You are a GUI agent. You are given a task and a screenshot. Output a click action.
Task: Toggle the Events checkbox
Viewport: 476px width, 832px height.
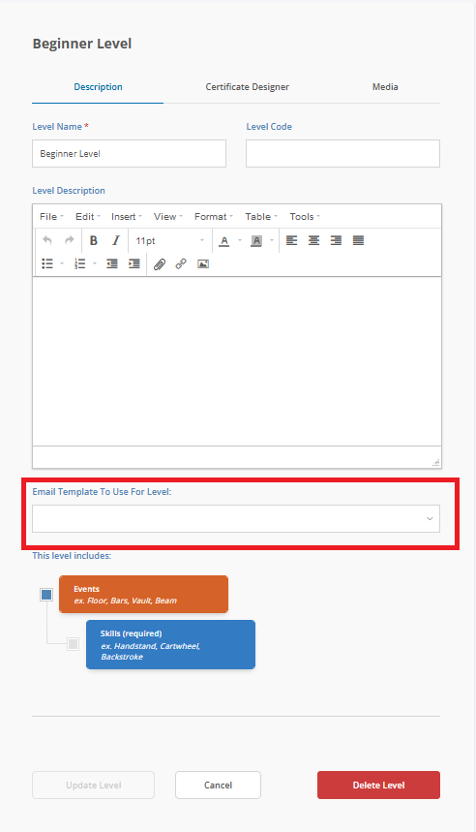(x=46, y=595)
